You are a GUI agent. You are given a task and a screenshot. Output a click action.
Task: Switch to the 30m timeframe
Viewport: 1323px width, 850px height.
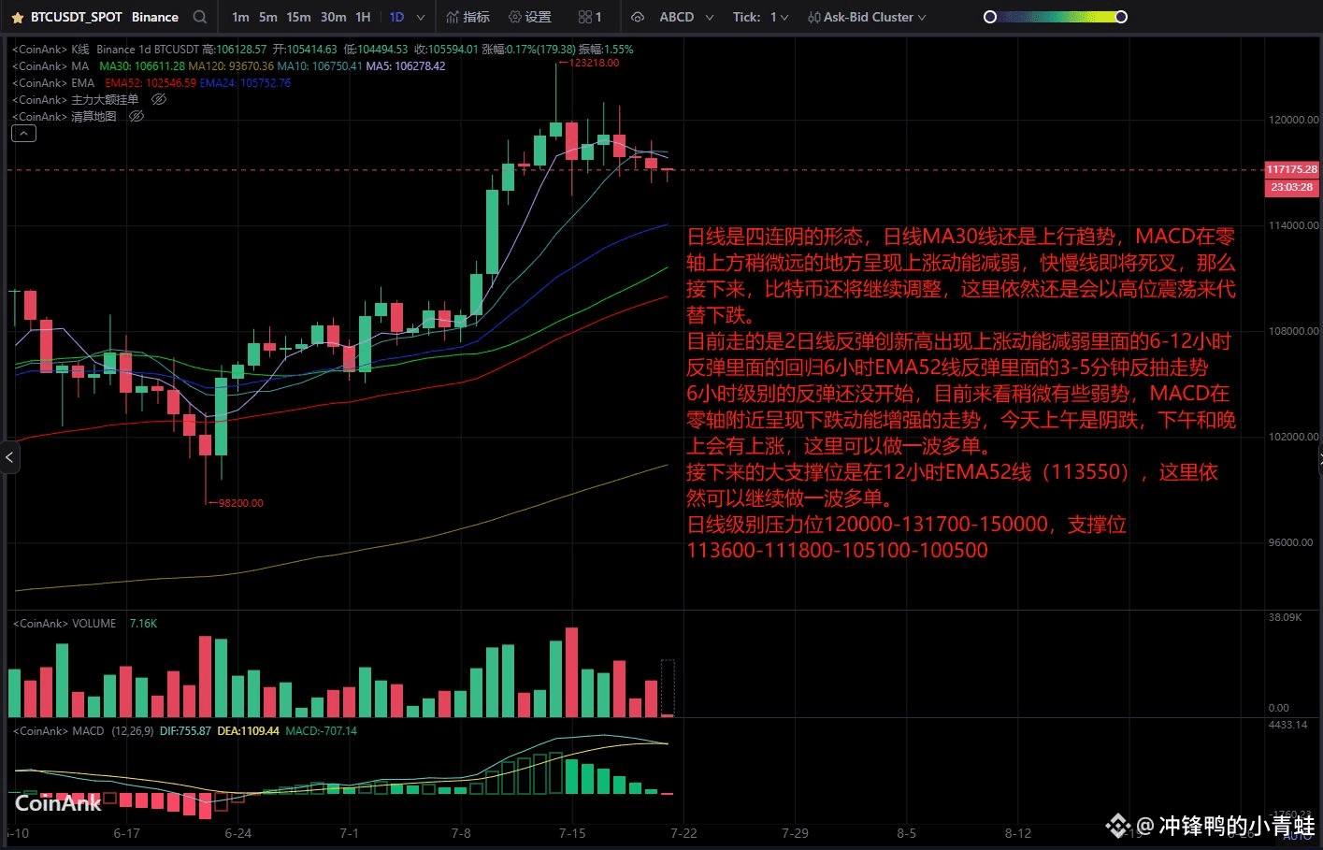tap(333, 17)
